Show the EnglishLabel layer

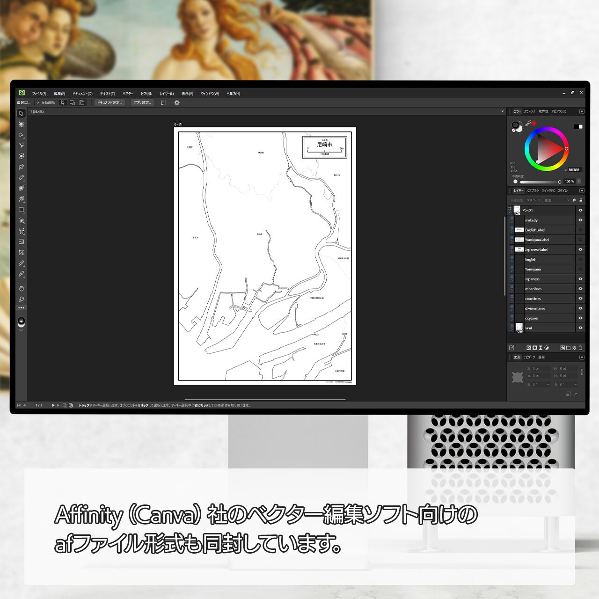(580, 230)
